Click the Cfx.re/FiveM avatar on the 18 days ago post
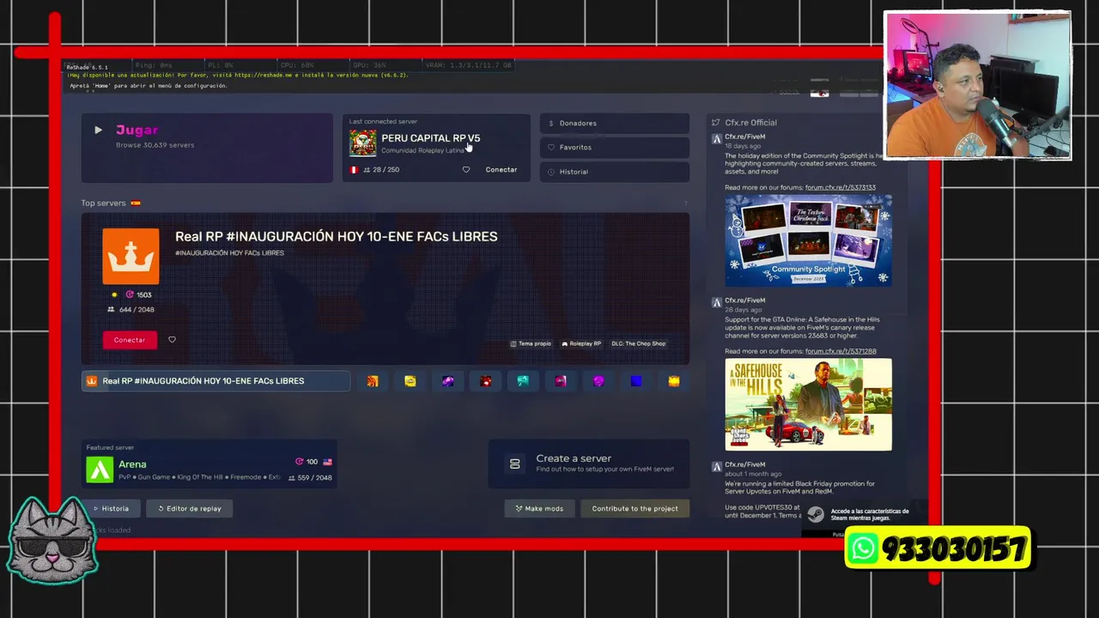 (x=717, y=138)
